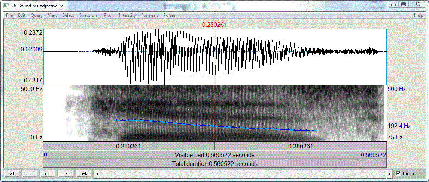Click the horizontal scrollbar track
Image resolution: width=429 pixels, height=182 pixels.
pos(243,173)
